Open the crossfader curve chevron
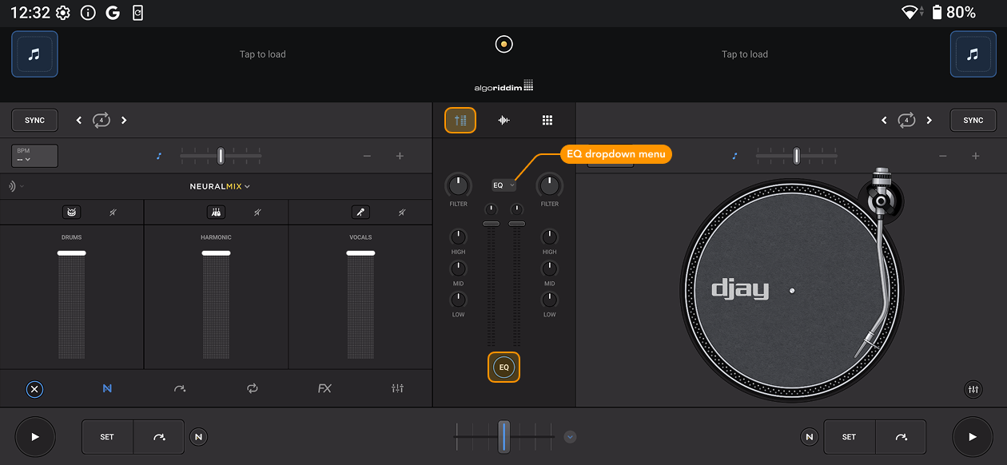This screenshot has height=465, width=1007. point(570,437)
